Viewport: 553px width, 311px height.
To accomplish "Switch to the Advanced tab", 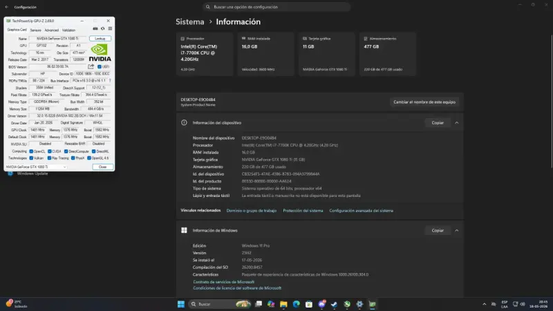I will click(51, 30).
